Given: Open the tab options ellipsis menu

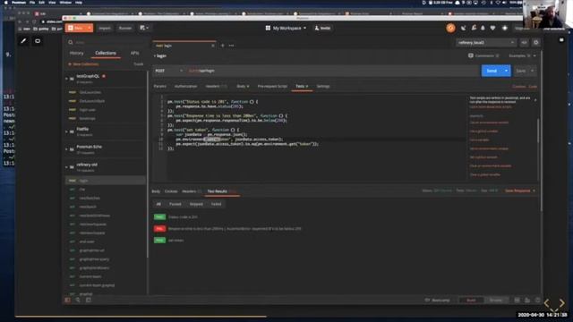Looking at the screenshot, I should (231, 46).
